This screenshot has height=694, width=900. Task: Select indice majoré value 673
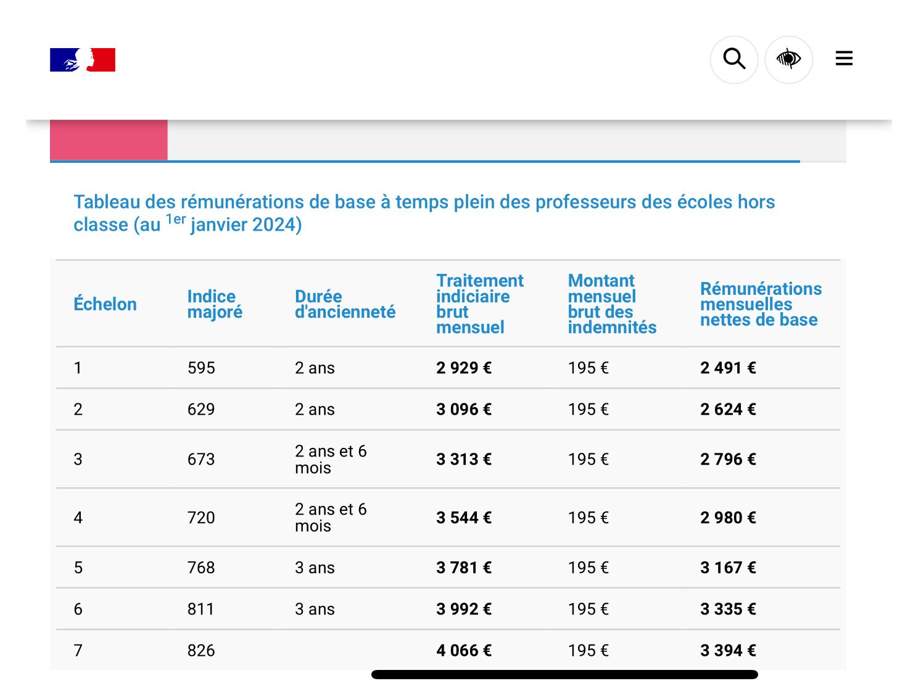pyautogui.click(x=201, y=460)
